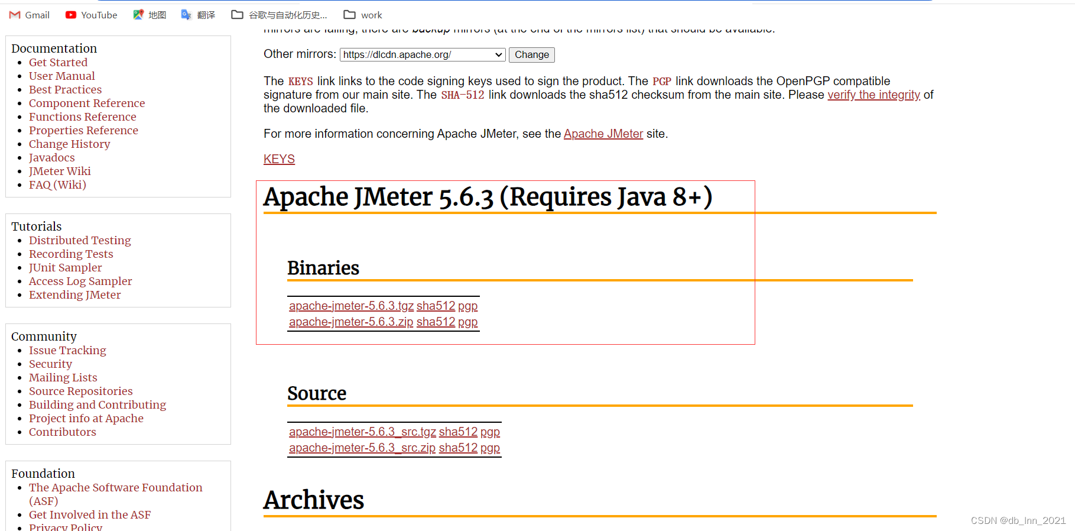The height and width of the screenshot is (531, 1075).
Task: Open the User Manual link
Action: coord(61,76)
